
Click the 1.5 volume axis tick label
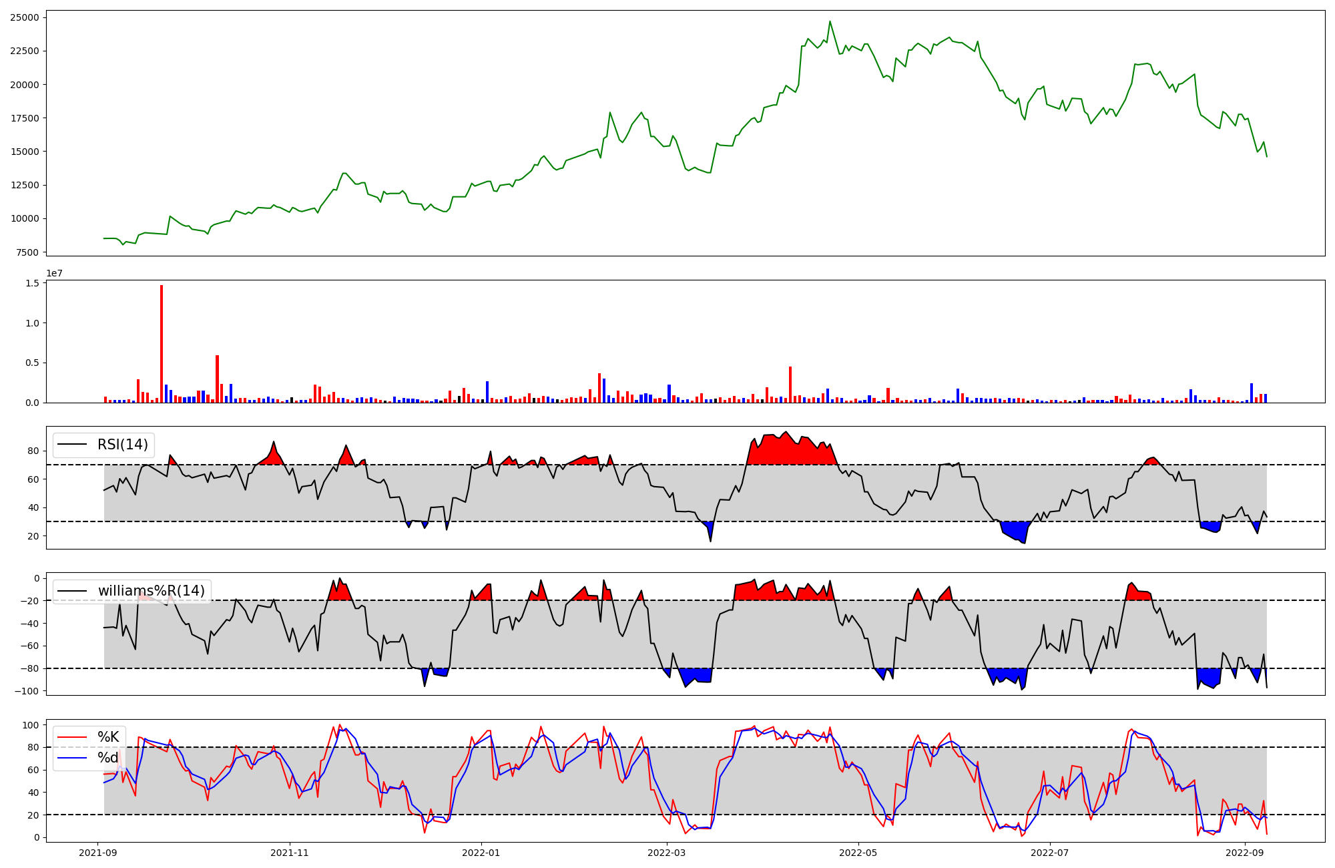point(32,283)
